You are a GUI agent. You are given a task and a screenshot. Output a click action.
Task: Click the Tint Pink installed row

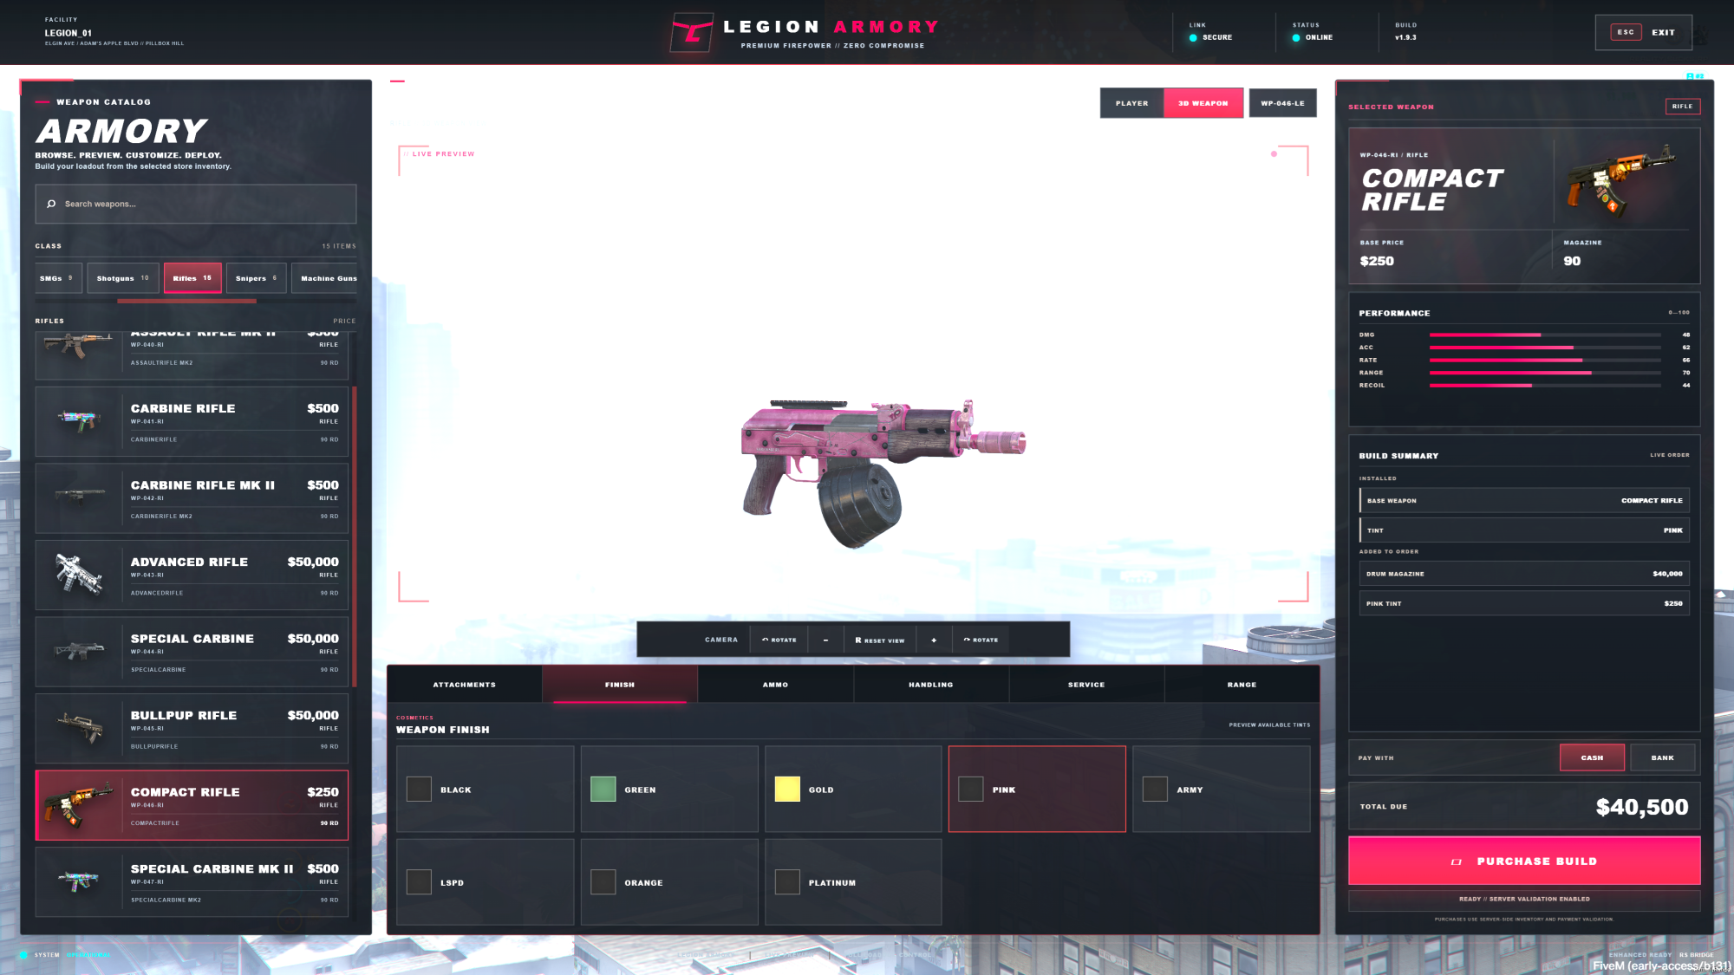(x=1524, y=530)
